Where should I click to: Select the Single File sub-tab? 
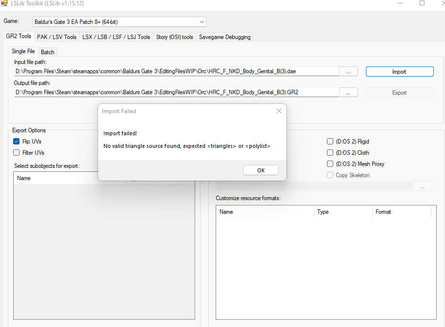[23, 51]
